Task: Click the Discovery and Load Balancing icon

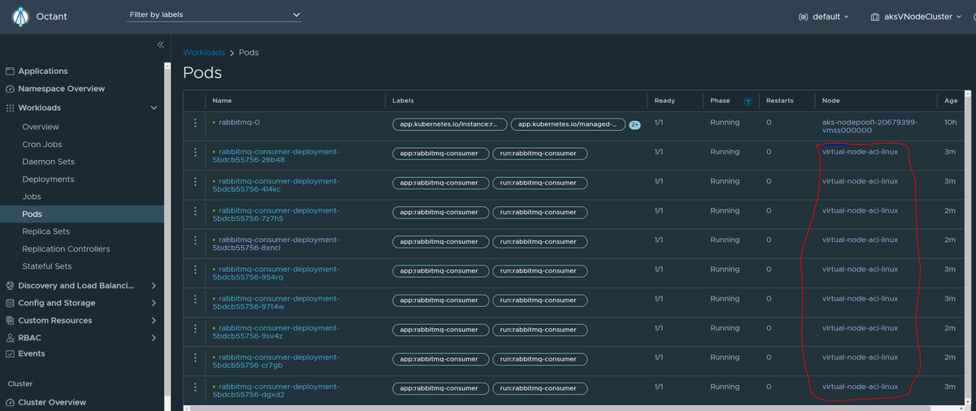Action: (x=11, y=286)
